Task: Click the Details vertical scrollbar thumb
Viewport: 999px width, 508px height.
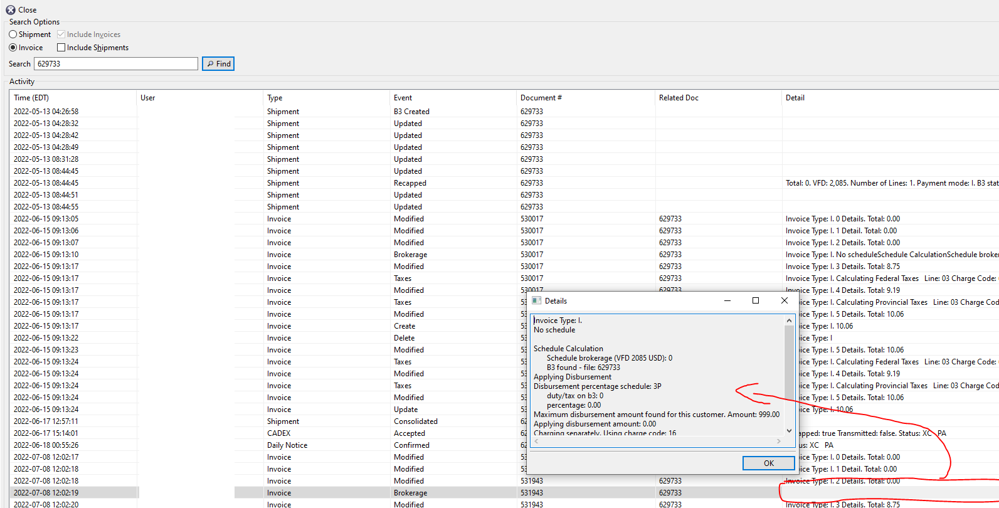Action: click(x=789, y=361)
